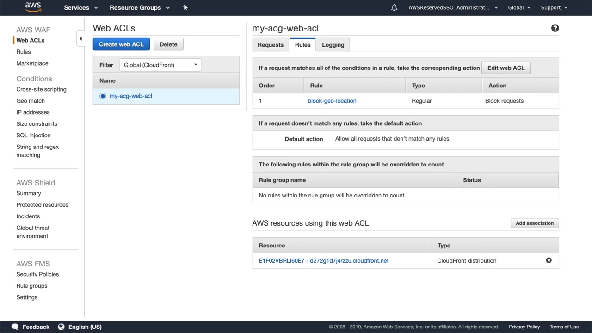Switch to the Requests tab

[x=271, y=45]
